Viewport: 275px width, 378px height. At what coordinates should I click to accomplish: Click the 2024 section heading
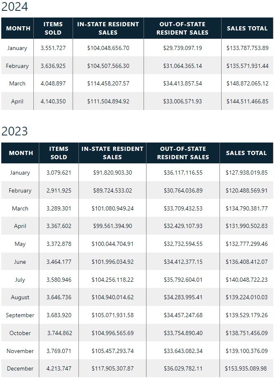coord(15,7)
